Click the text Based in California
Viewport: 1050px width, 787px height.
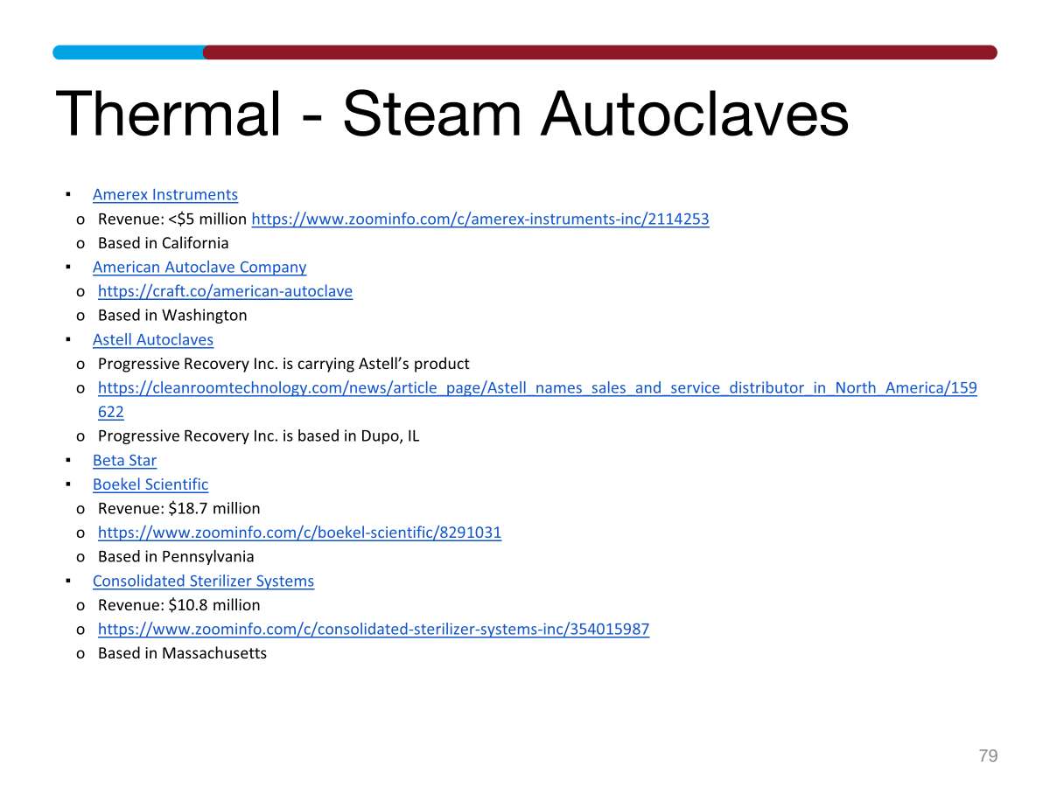(164, 243)
